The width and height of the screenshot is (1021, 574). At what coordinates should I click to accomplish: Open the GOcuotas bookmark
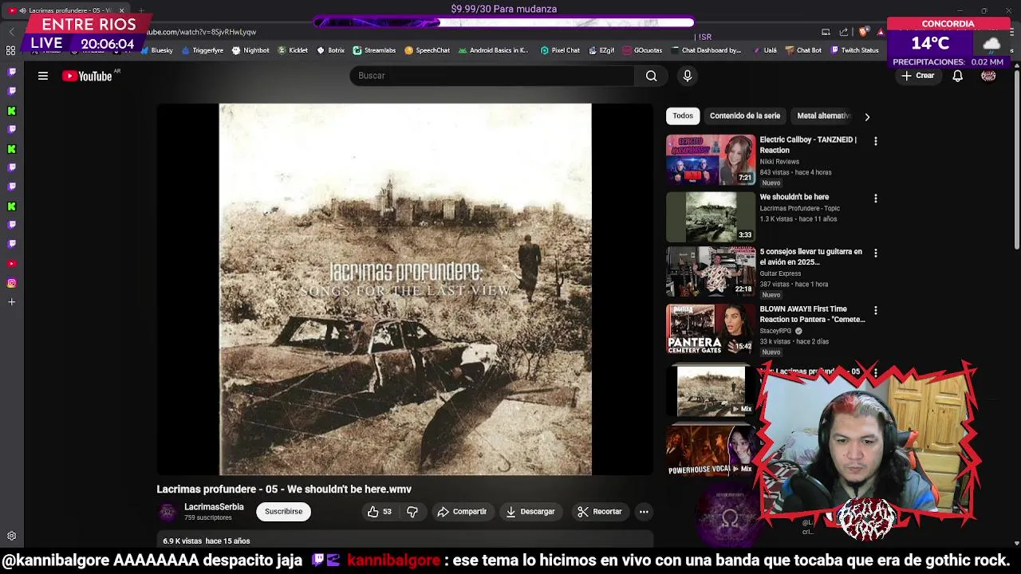643,50
